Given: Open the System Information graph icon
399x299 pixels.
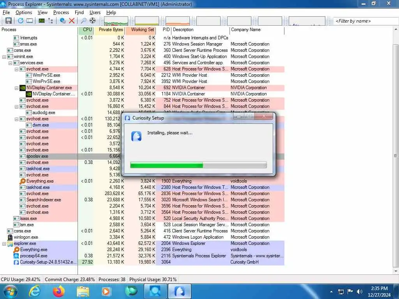Looking at the screenshot, I should (x=41, y=21).
